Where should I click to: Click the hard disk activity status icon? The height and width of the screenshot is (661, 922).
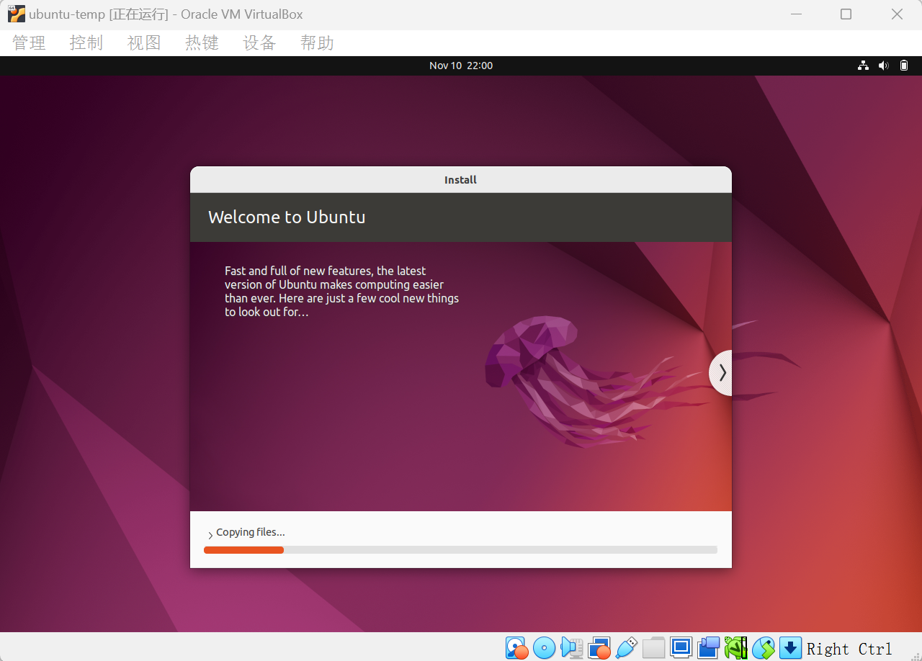click(516, 648)
